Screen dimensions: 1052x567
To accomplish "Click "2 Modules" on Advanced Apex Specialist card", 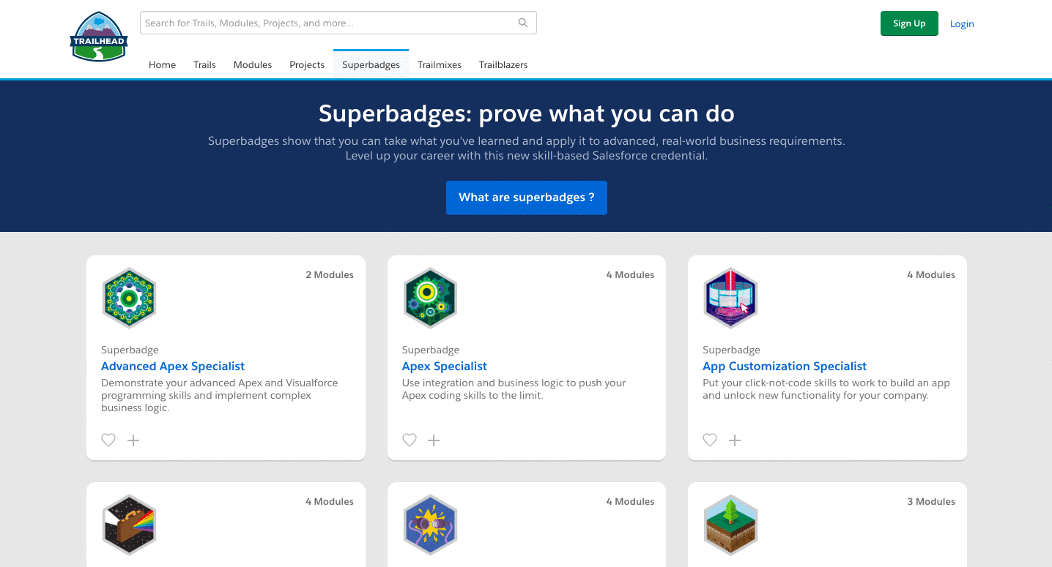I will click(x=330, y=275).
